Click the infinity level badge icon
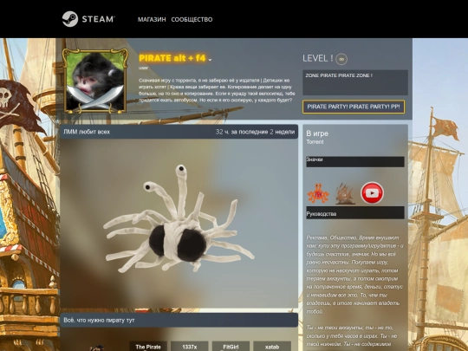468x351 pixels. click(341, 59)
